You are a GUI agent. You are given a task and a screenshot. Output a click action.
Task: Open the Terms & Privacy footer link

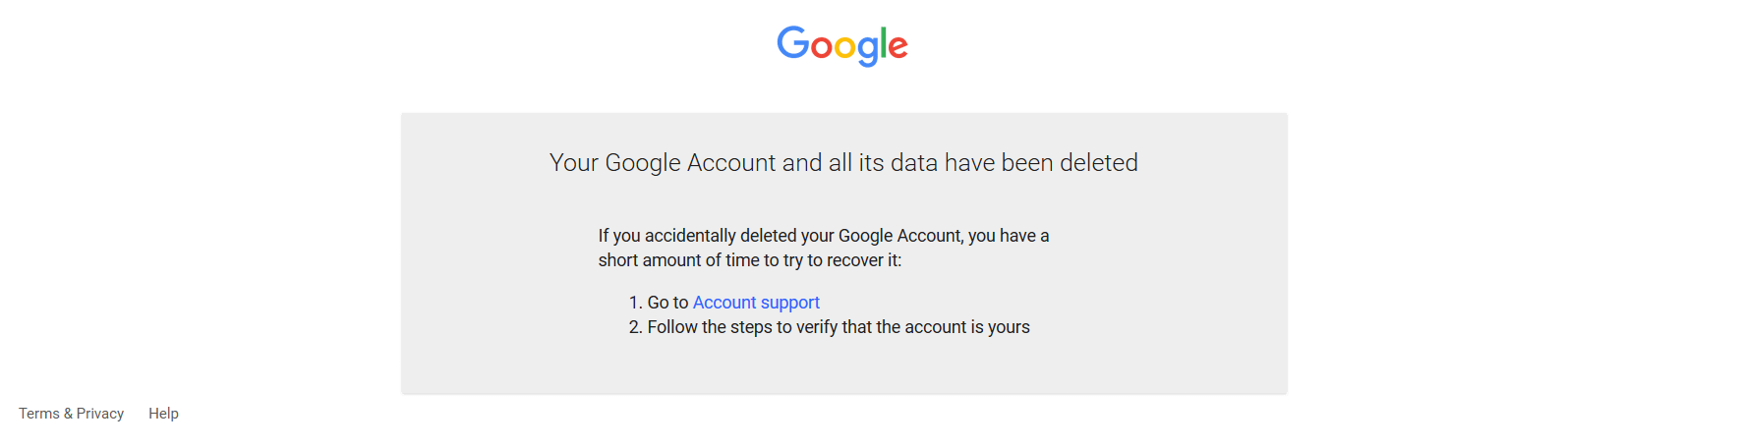tap(71, 414)
